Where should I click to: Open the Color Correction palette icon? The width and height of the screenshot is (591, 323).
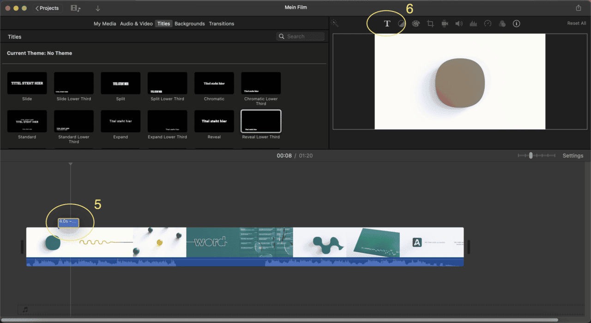416,24
